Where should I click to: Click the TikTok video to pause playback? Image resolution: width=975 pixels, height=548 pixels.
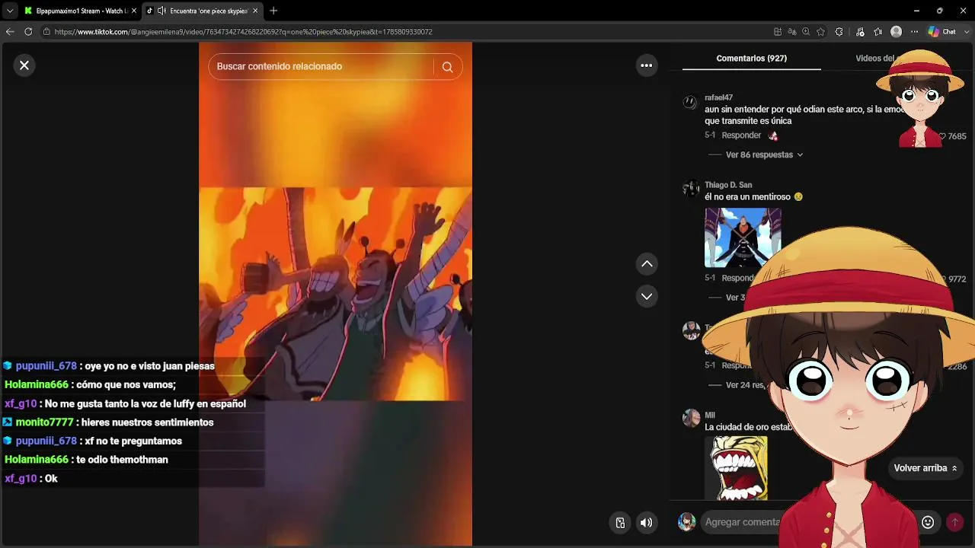tap(335, 294)
